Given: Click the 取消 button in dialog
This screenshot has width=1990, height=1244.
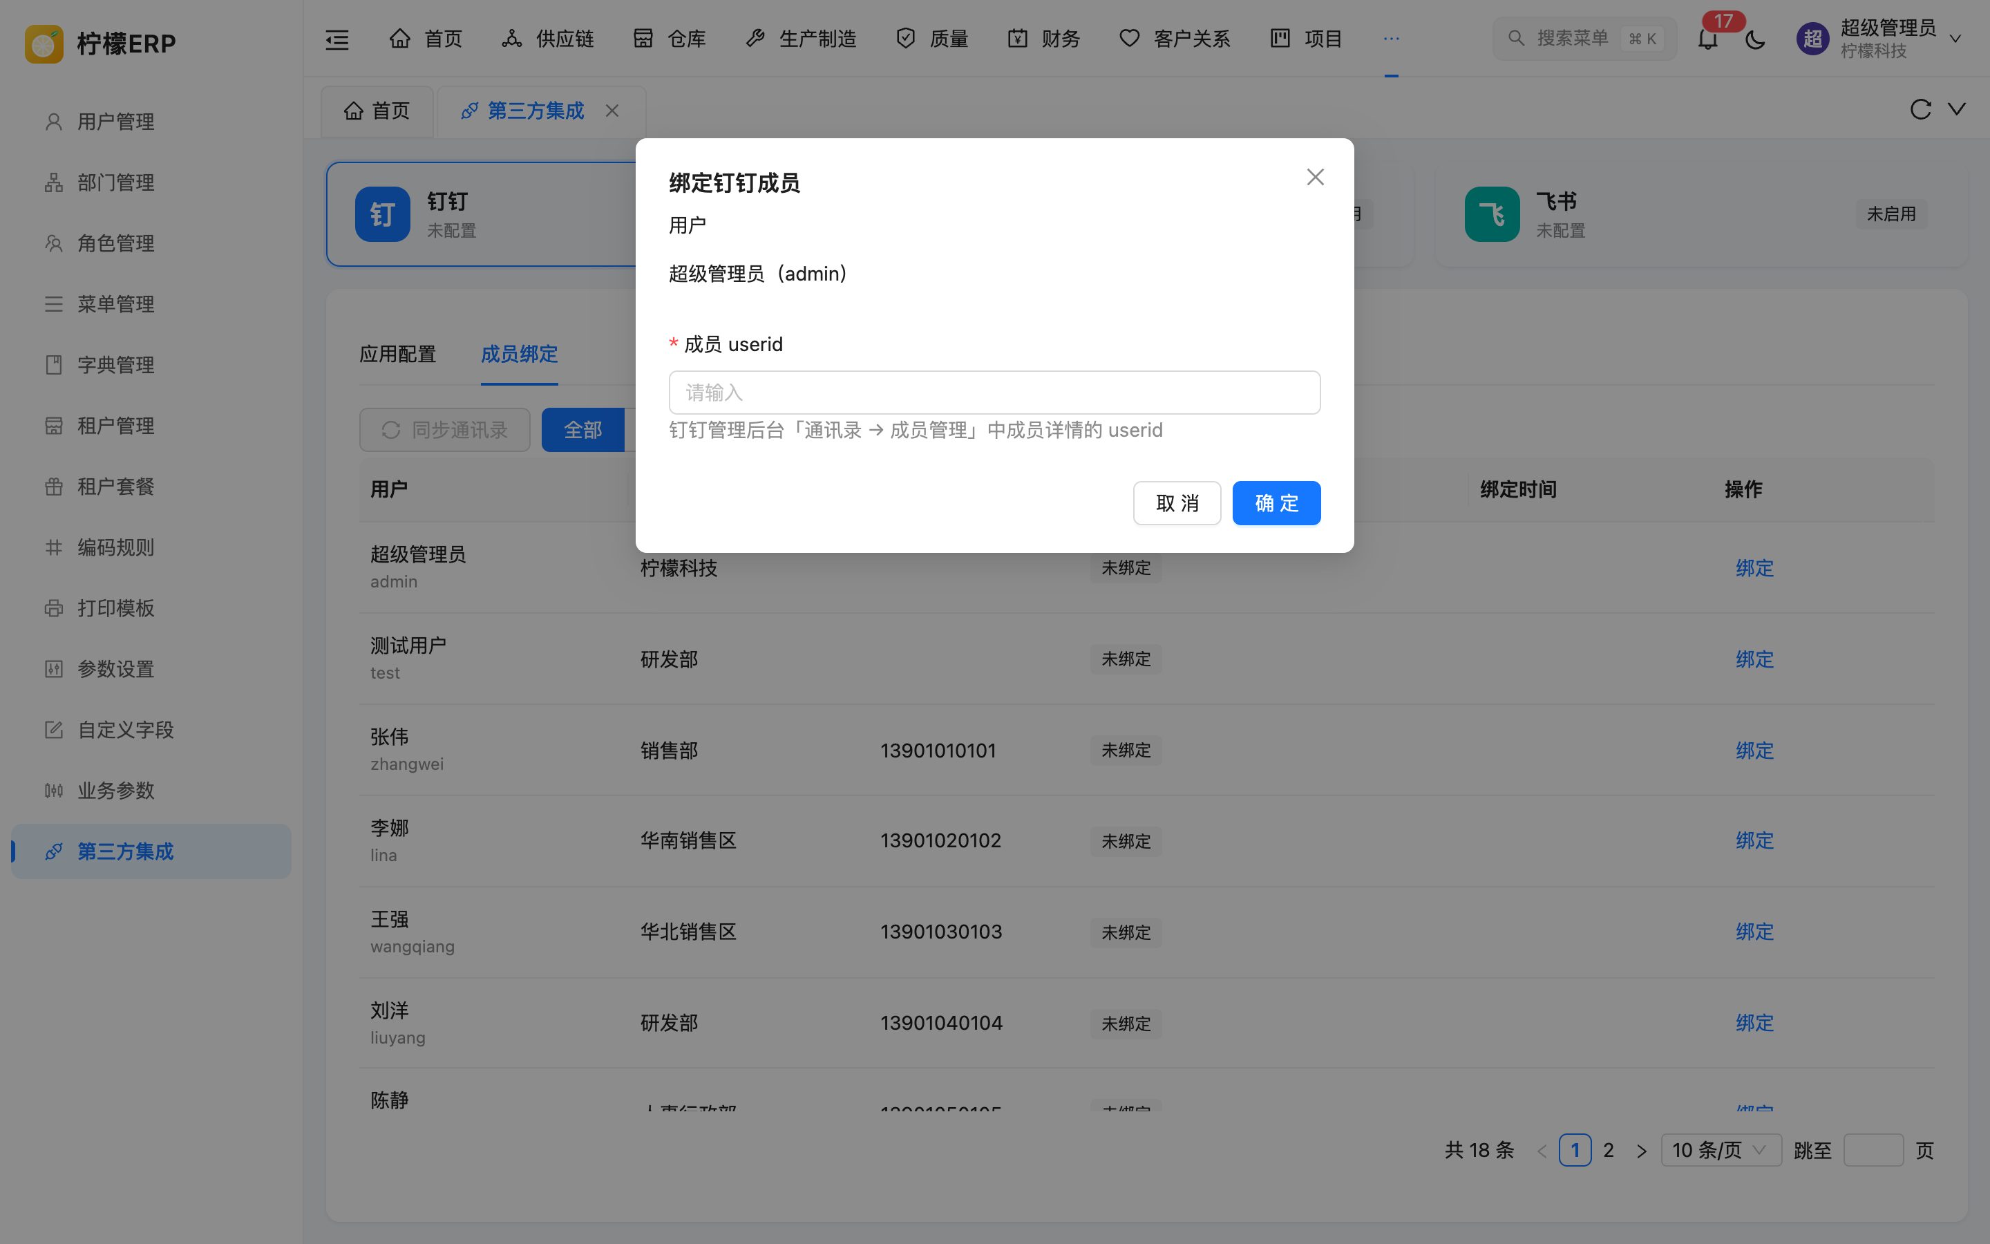Looking at the screenshot, I should (x=1177, y=502).
